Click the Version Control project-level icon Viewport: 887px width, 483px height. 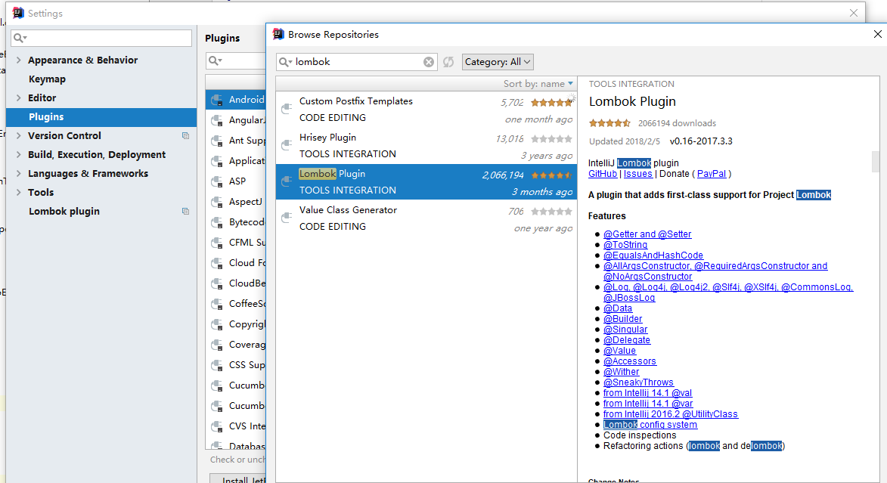(185, 136)
